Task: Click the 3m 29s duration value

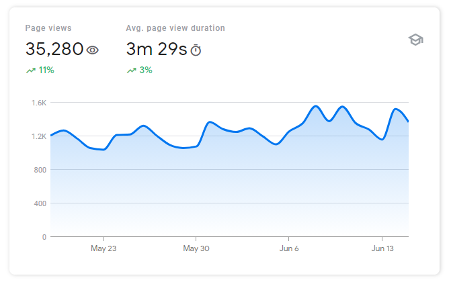Action: 156,49
